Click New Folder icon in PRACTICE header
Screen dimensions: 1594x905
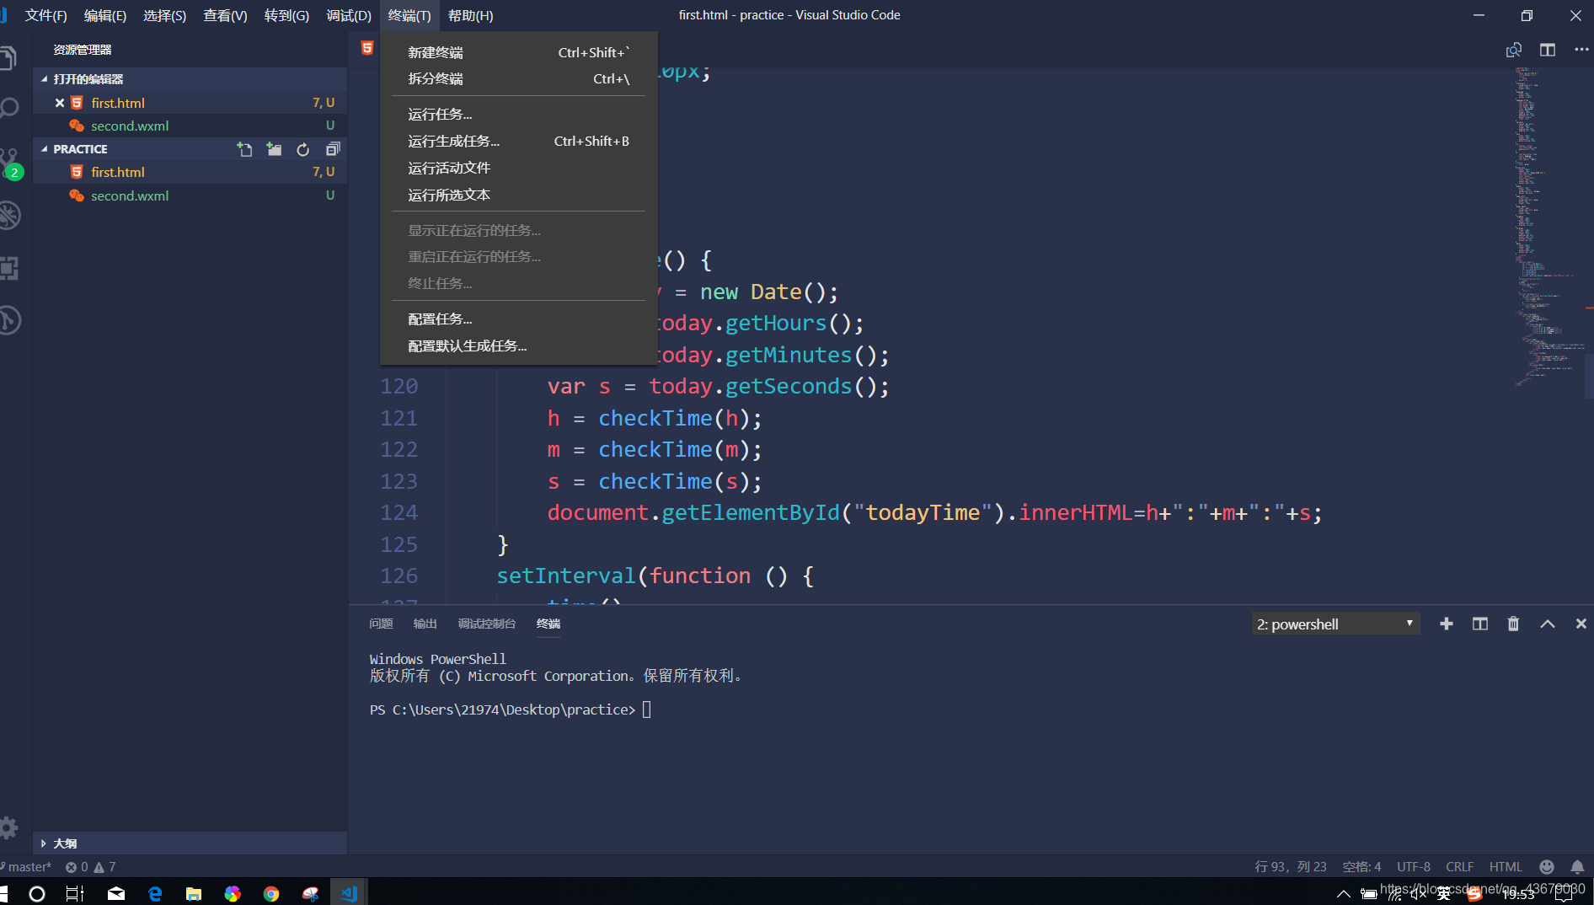[274, 149]
